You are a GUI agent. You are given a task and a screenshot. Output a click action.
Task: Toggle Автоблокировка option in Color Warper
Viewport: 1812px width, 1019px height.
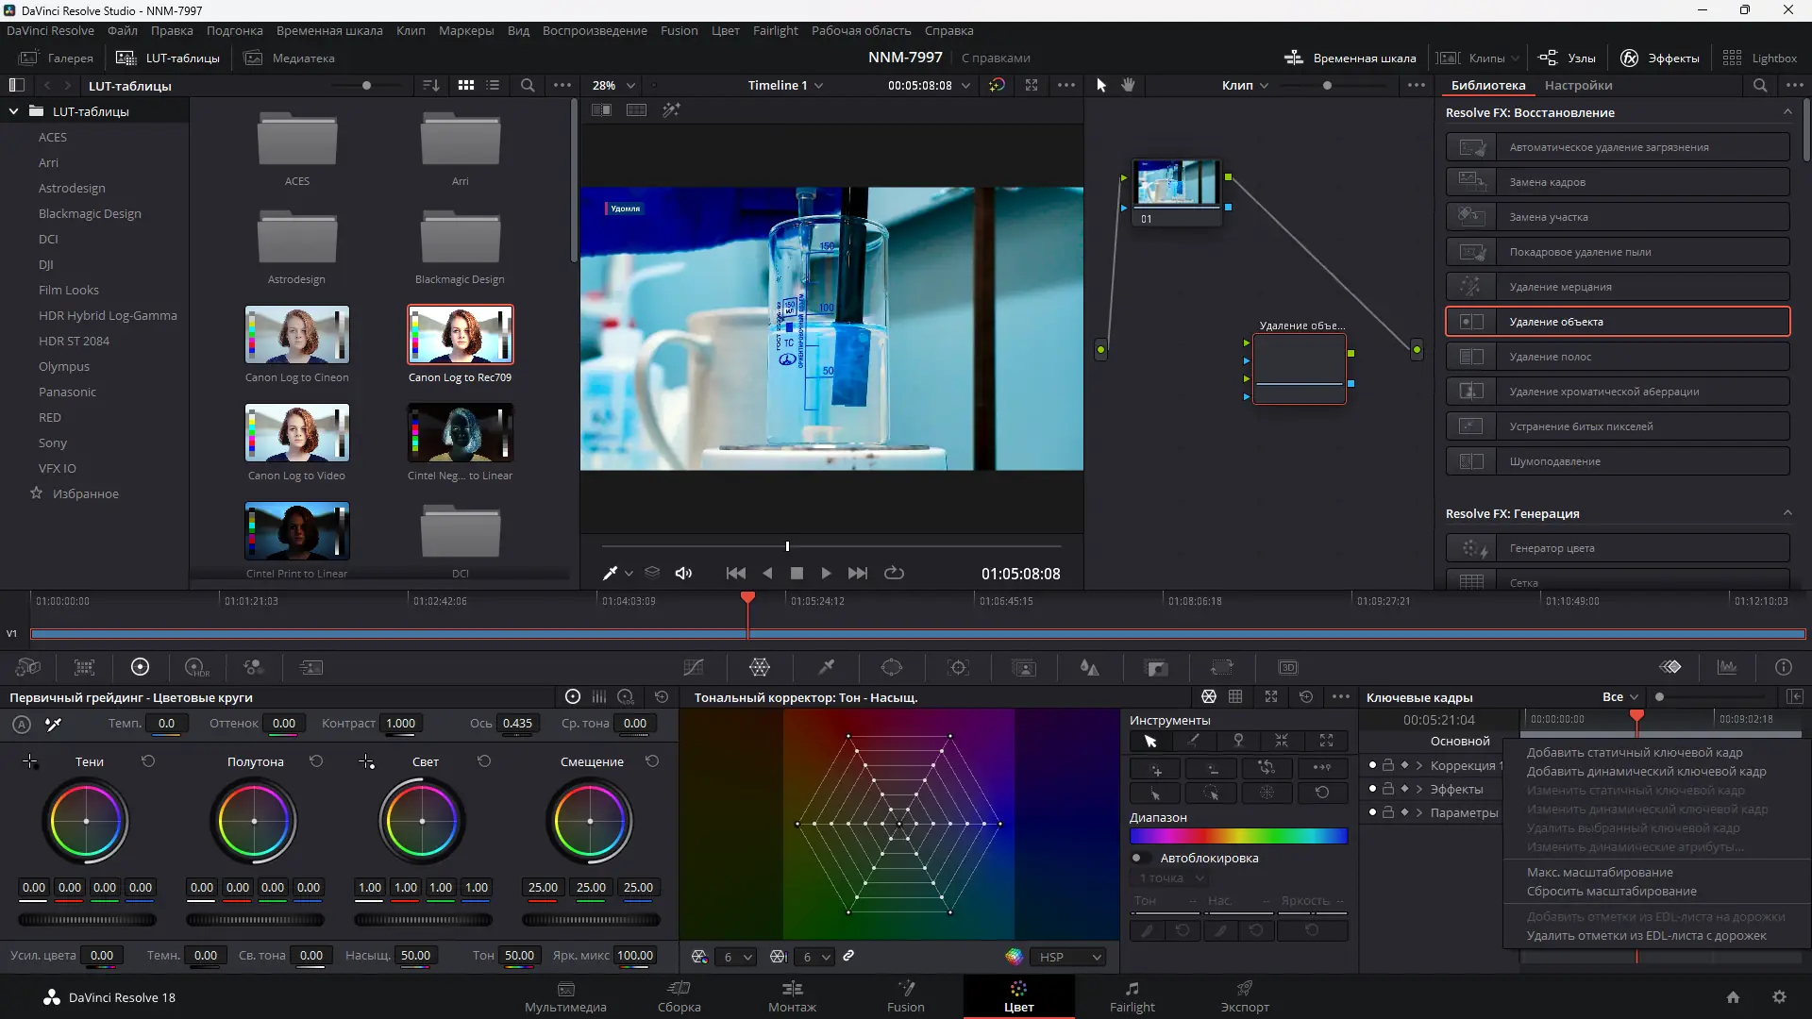click(1138, 858)
